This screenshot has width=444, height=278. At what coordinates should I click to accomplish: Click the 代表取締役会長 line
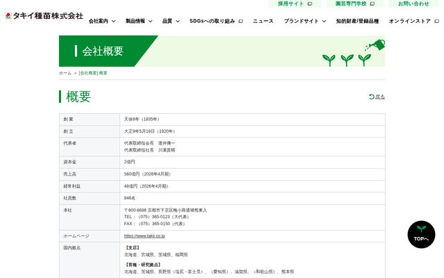[150, 144]
